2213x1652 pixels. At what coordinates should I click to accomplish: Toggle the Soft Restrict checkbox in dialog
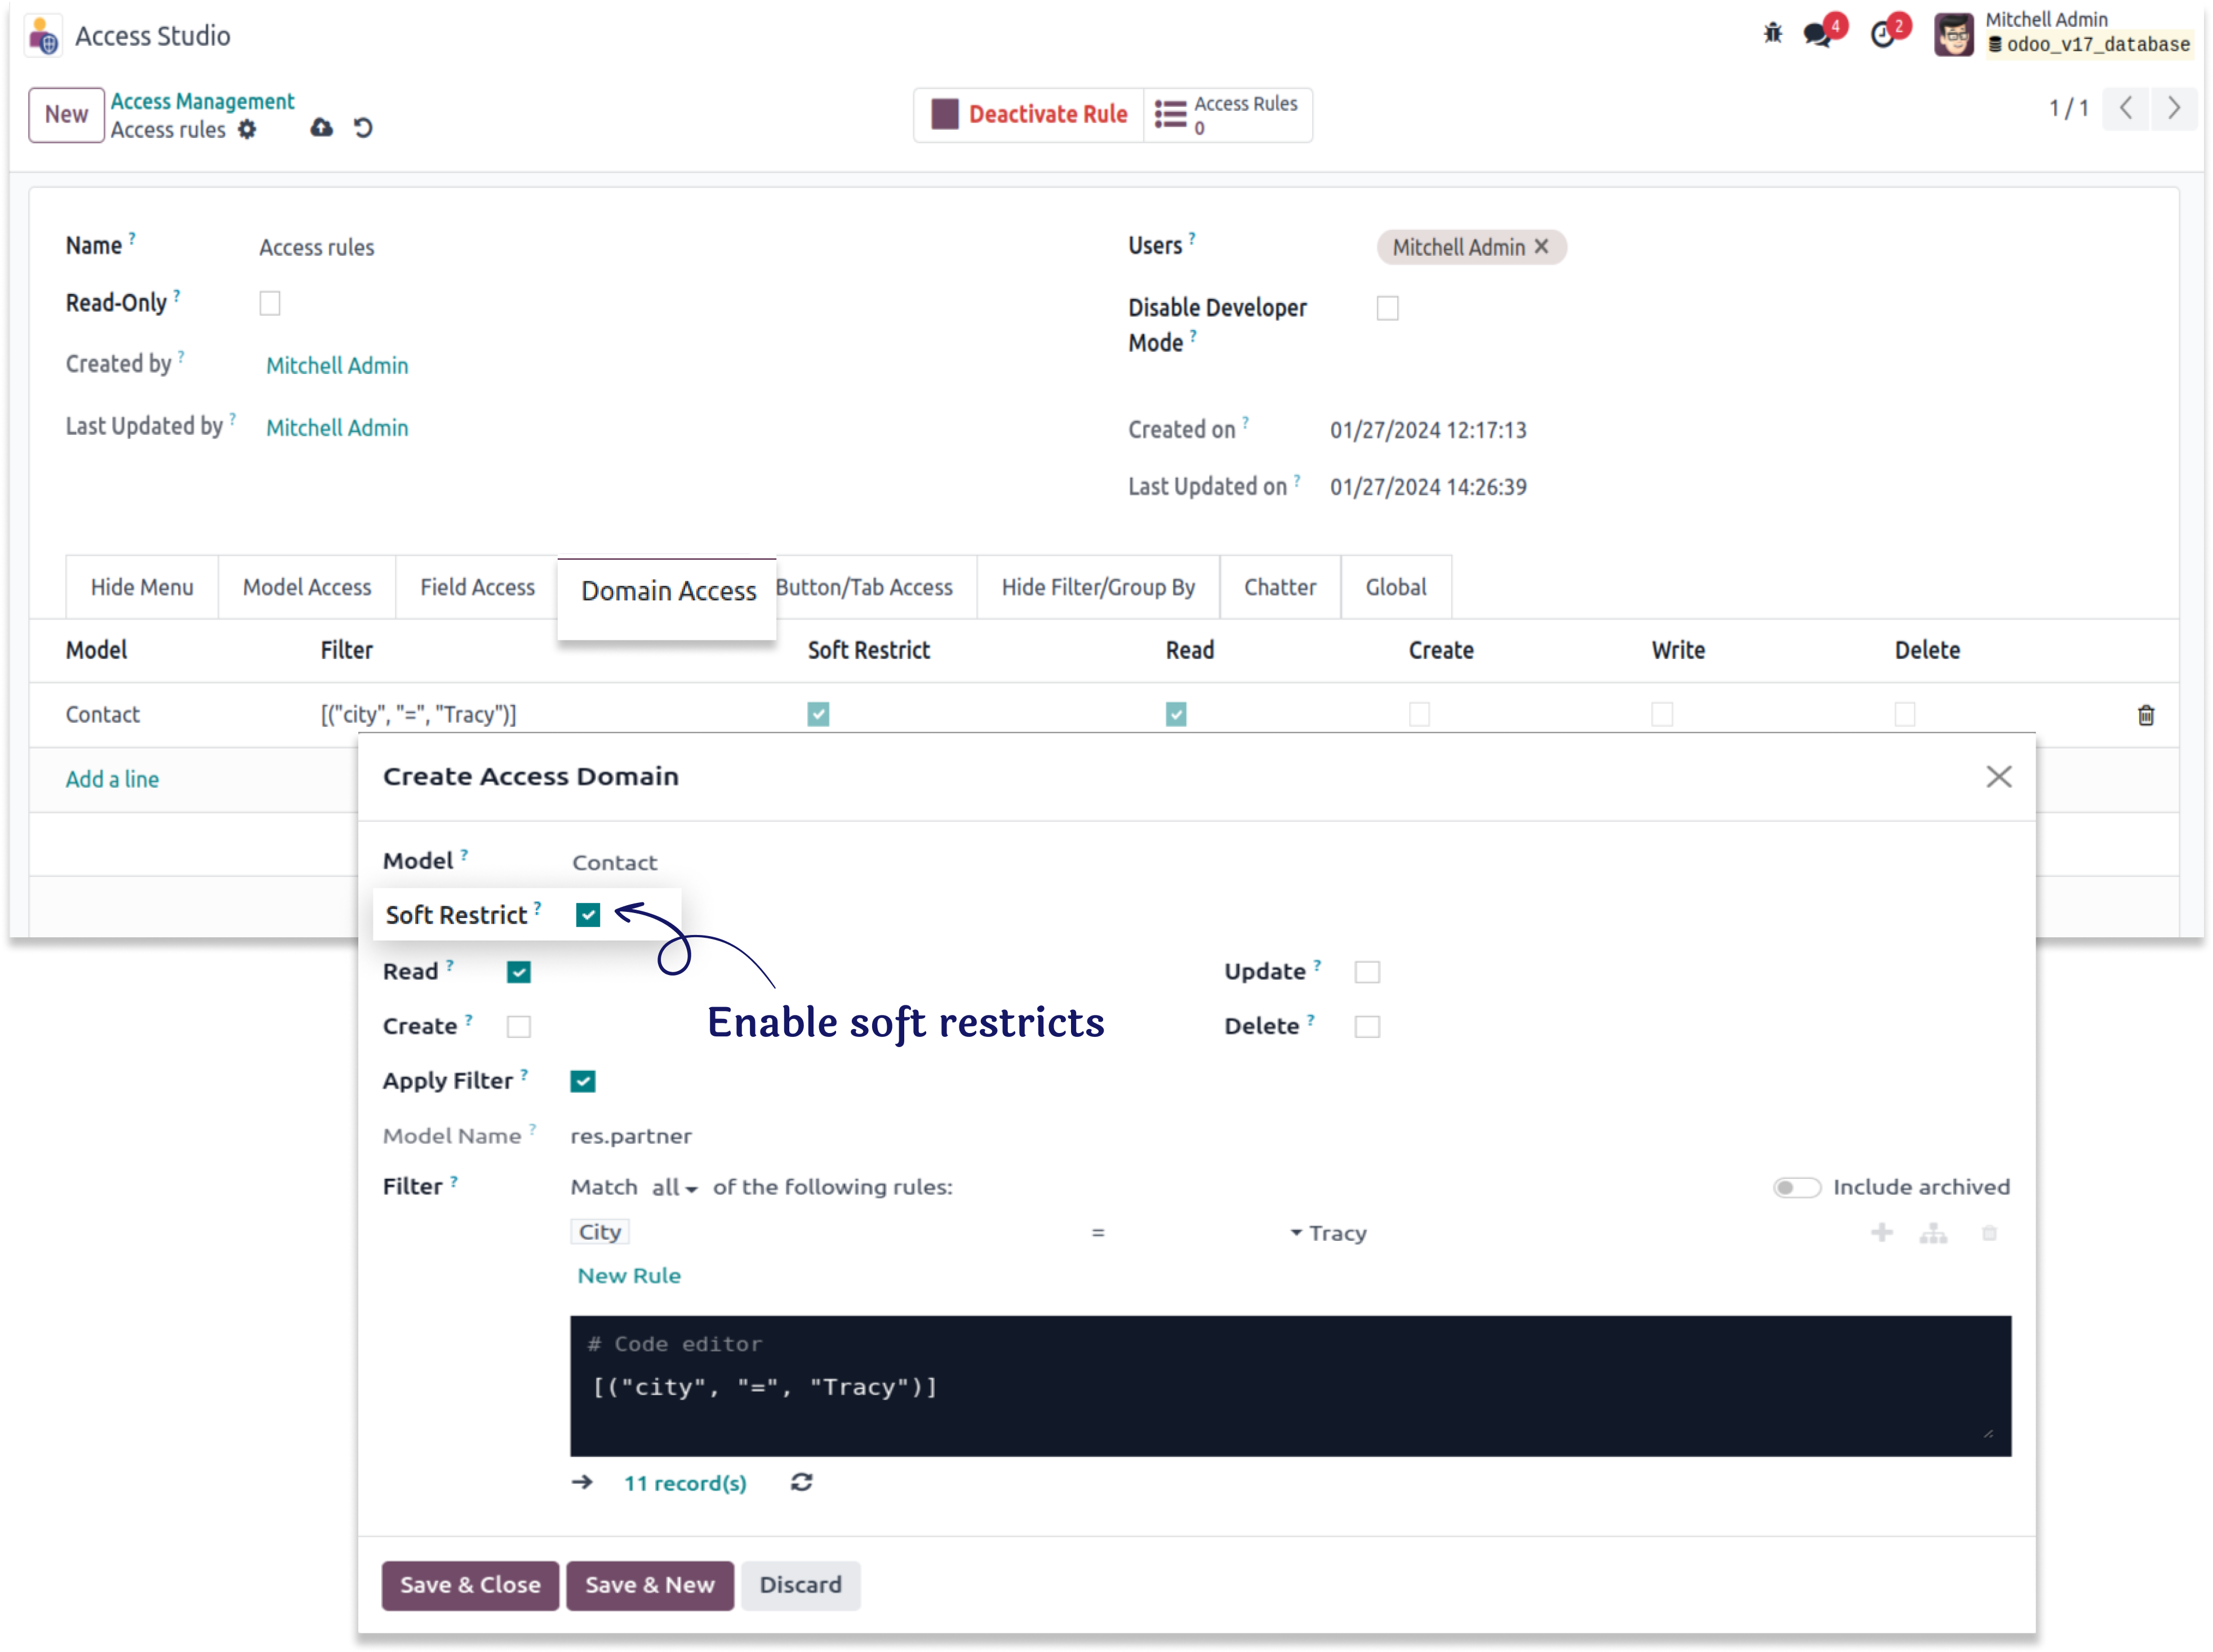pos(588,915)
